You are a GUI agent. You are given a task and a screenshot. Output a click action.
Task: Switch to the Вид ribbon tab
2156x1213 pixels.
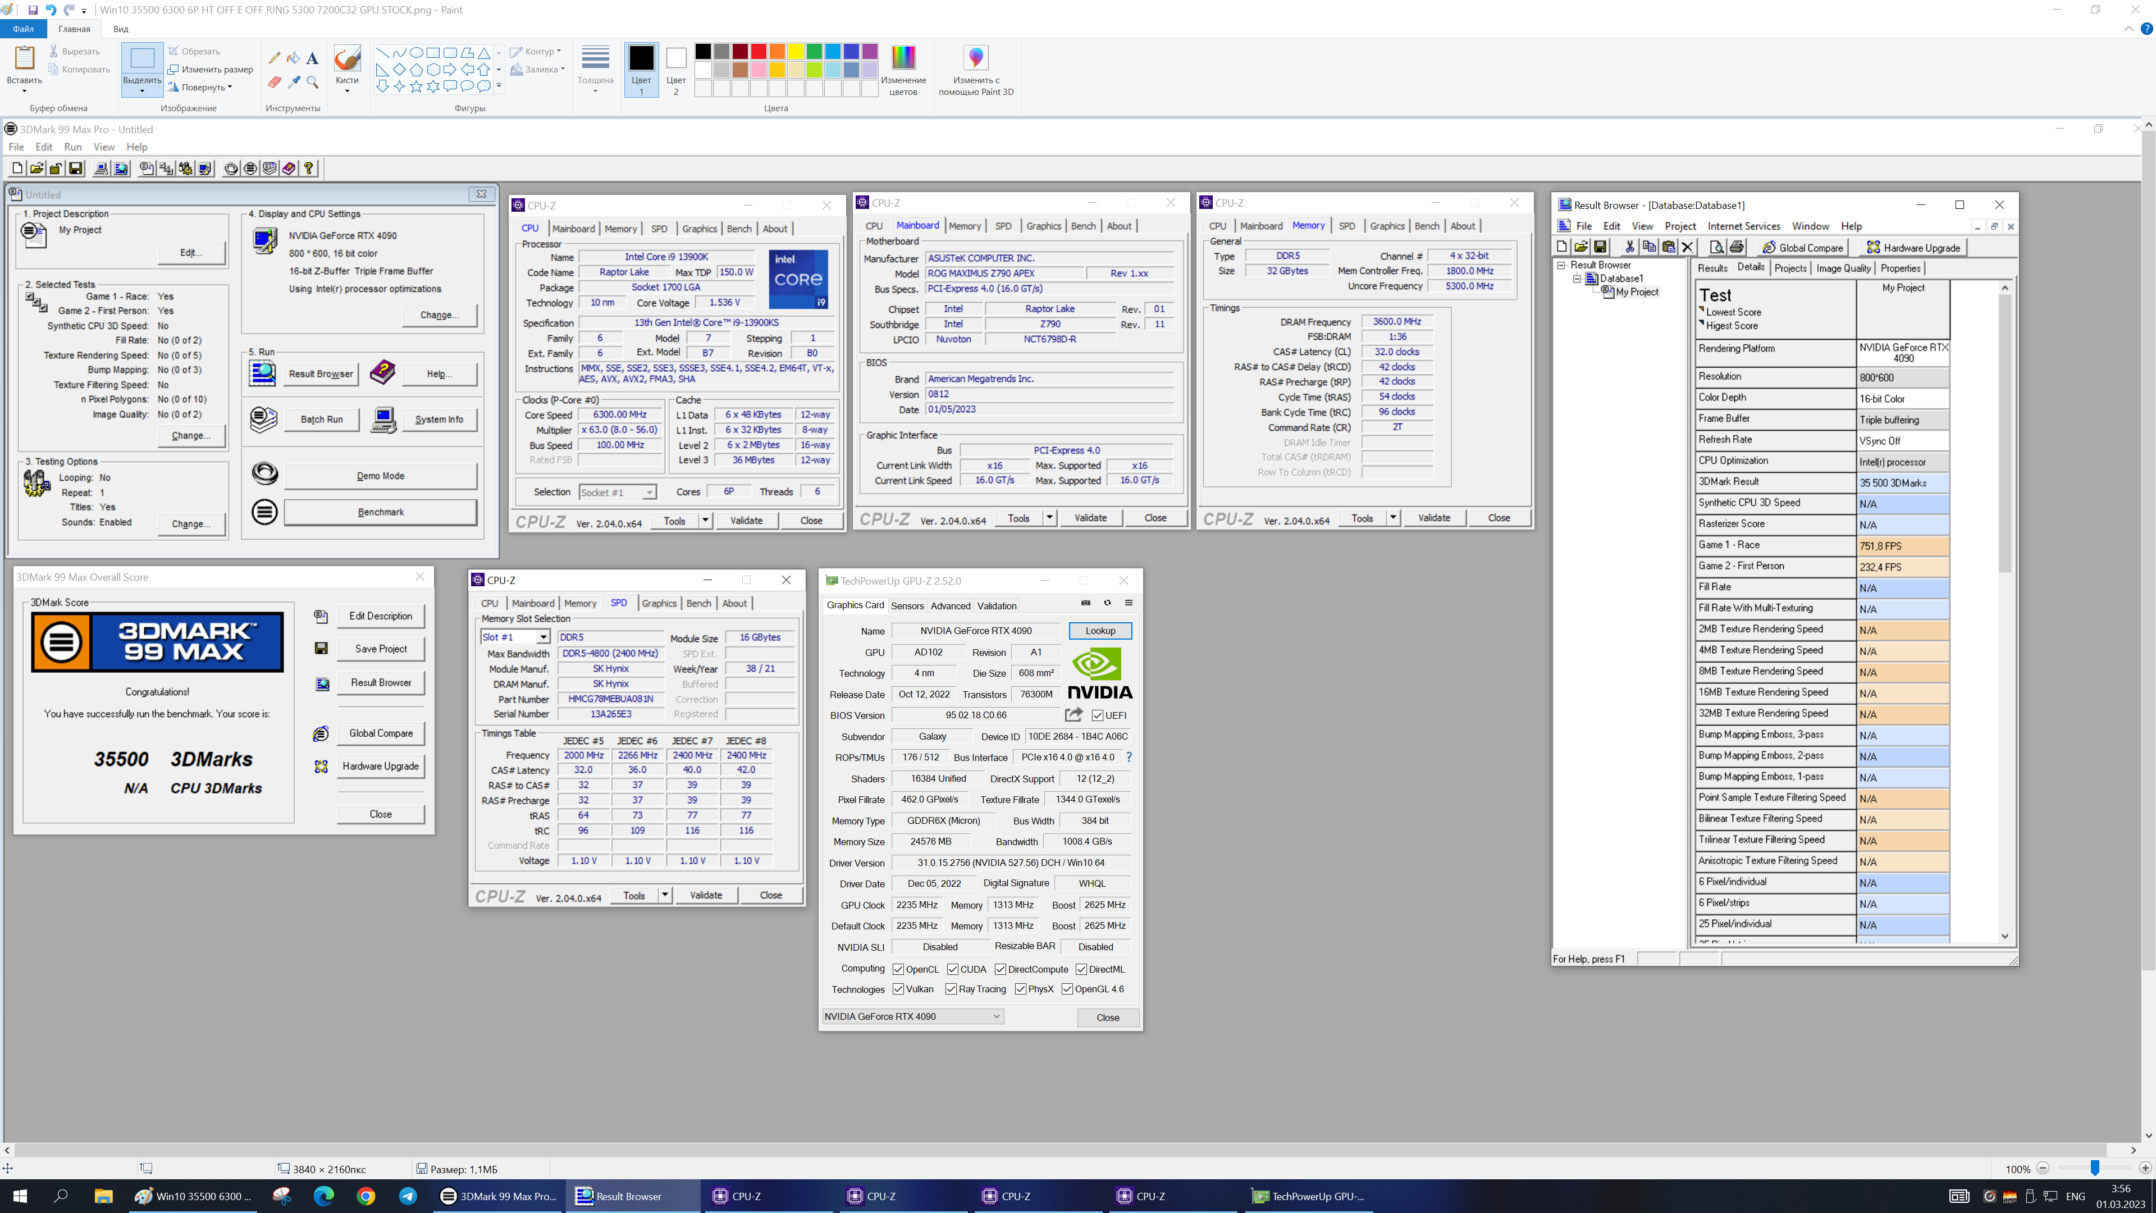pos(121,29)
